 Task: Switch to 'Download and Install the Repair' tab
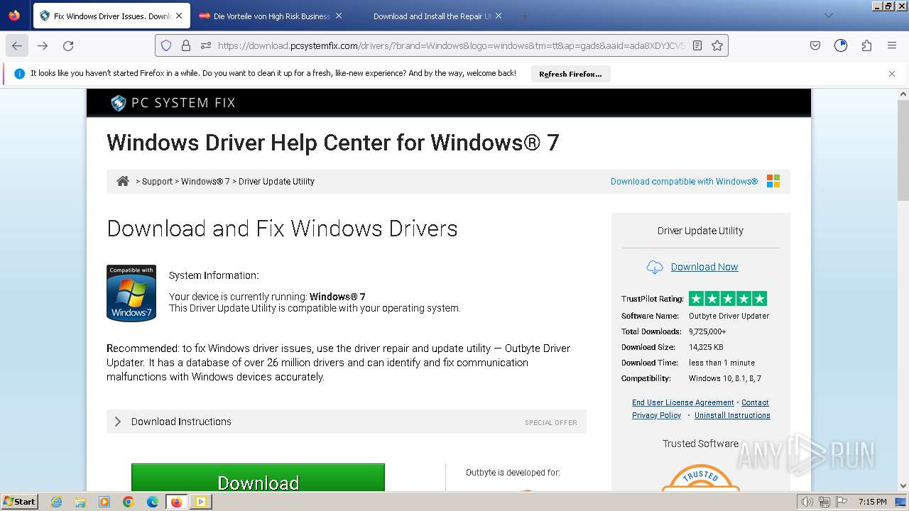(x=432, y=16)
